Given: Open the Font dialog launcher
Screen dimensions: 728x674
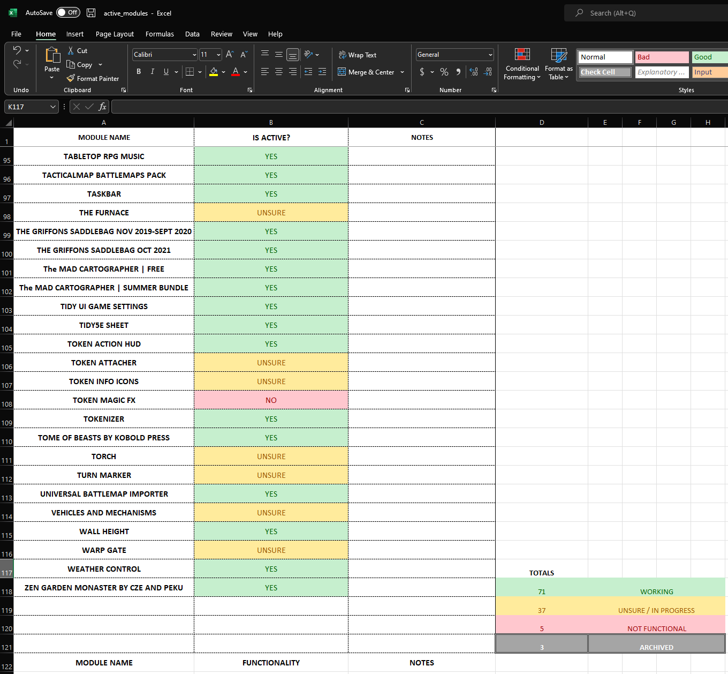Looking at the screenshot, I should pyautogui.click(x=250, y=90).
